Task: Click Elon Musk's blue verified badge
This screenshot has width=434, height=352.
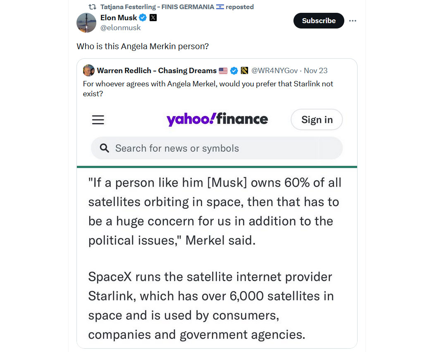Action: pyautogui.click(x=143, y=18)
